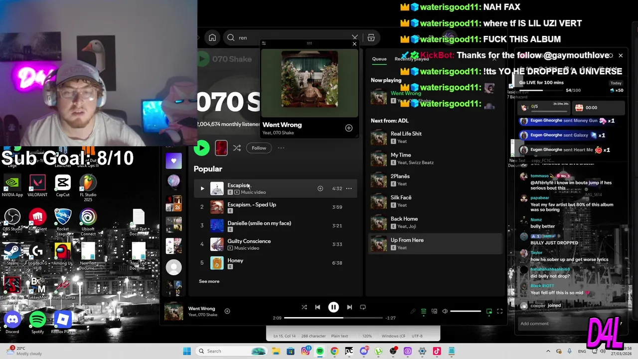The image size is (638, 359).
Task: Open Windows Start menu
Action: click(187, 351)
